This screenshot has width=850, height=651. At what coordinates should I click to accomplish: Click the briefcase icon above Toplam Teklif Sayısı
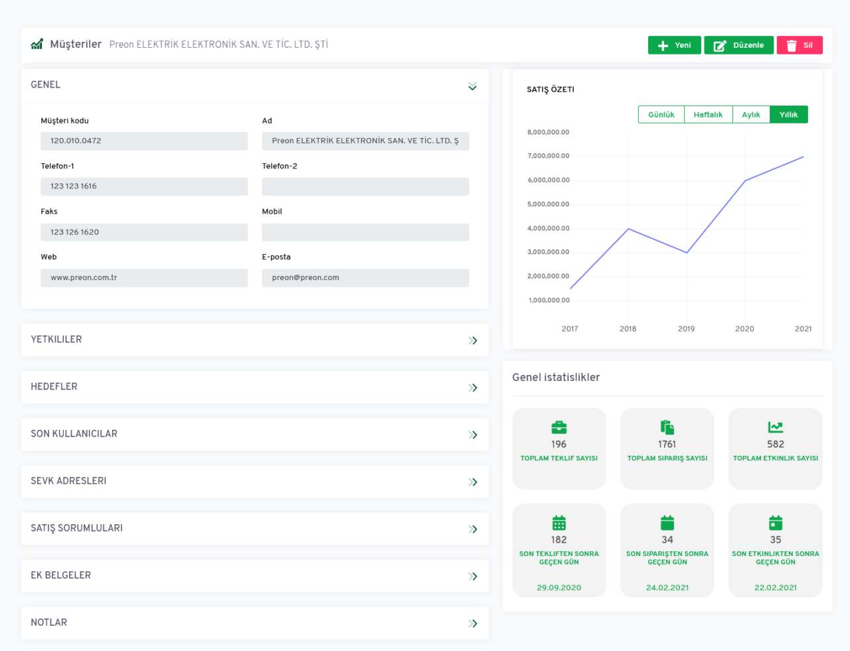559,427
